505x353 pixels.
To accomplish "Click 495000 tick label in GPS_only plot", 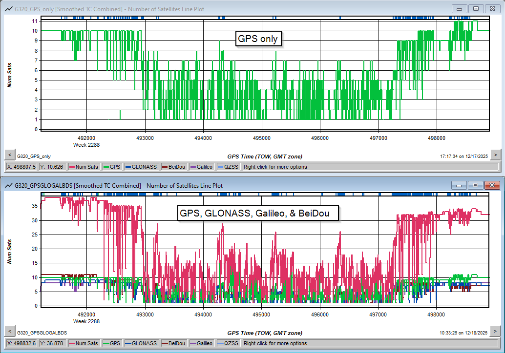I will pyautogui.click(x=261, y=138).
